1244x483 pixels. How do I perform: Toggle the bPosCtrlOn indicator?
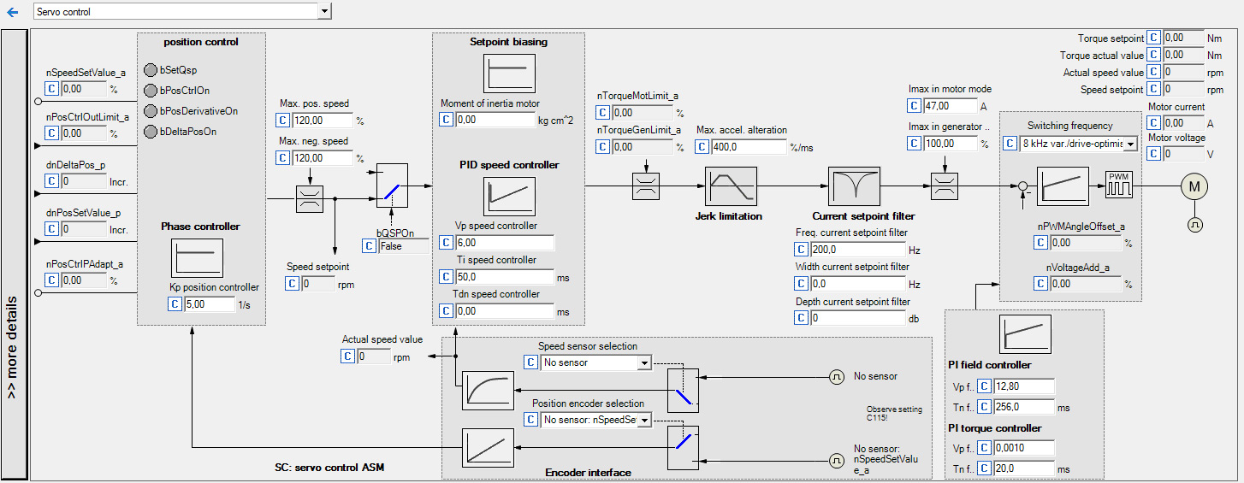coord(150,91)
